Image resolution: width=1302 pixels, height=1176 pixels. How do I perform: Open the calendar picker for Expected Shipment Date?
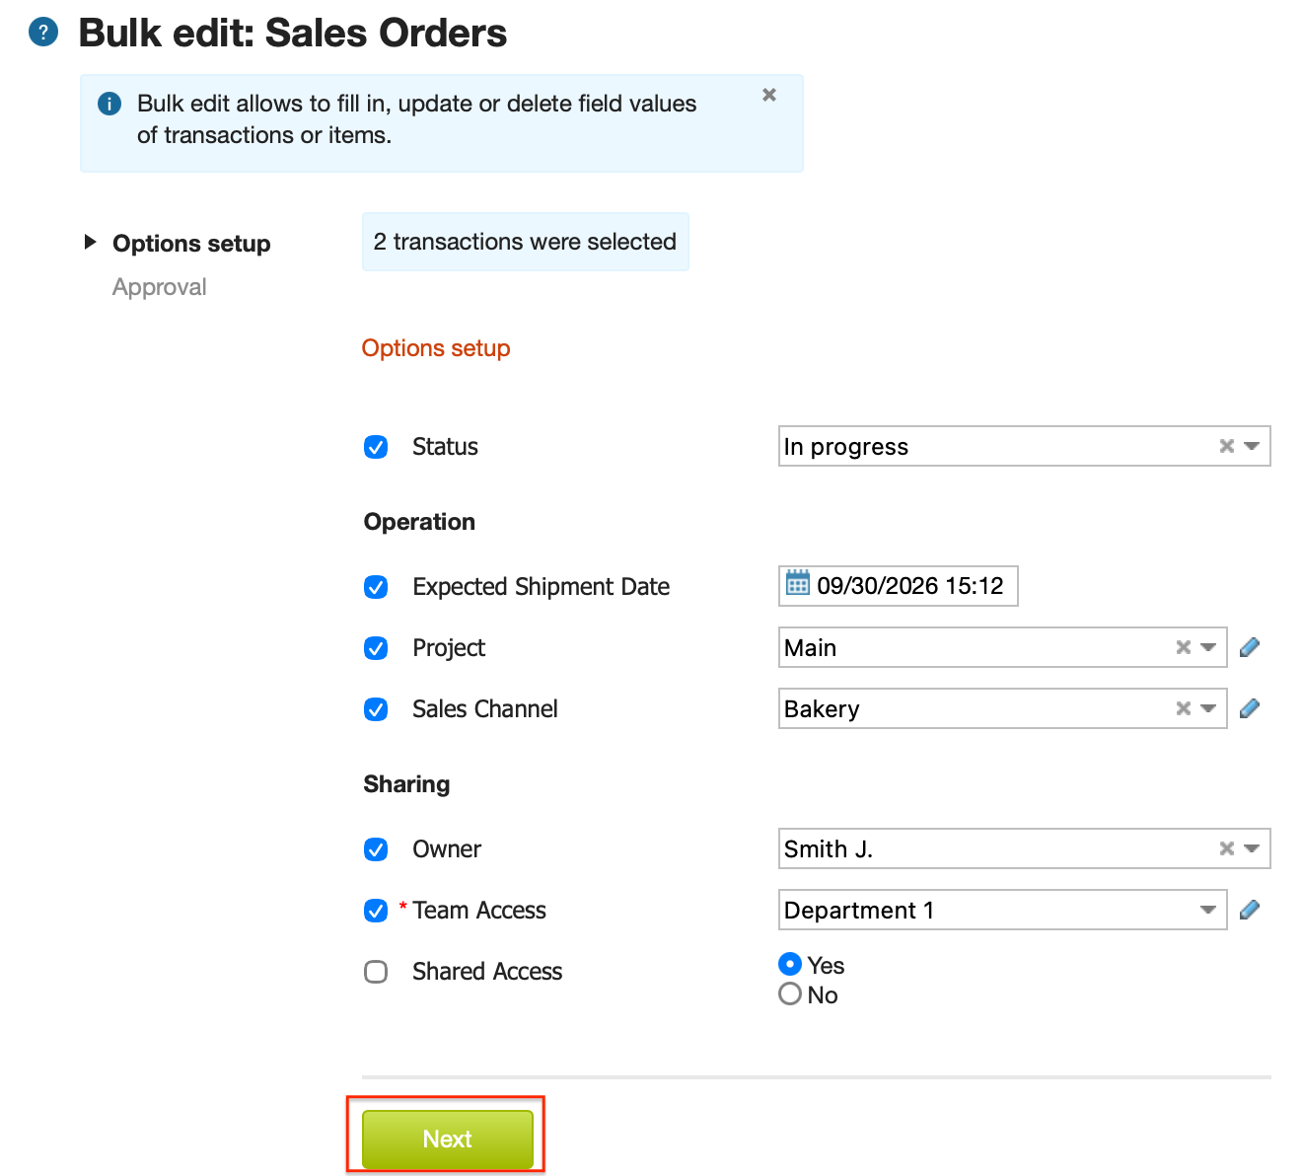click(x=798, y=583)
